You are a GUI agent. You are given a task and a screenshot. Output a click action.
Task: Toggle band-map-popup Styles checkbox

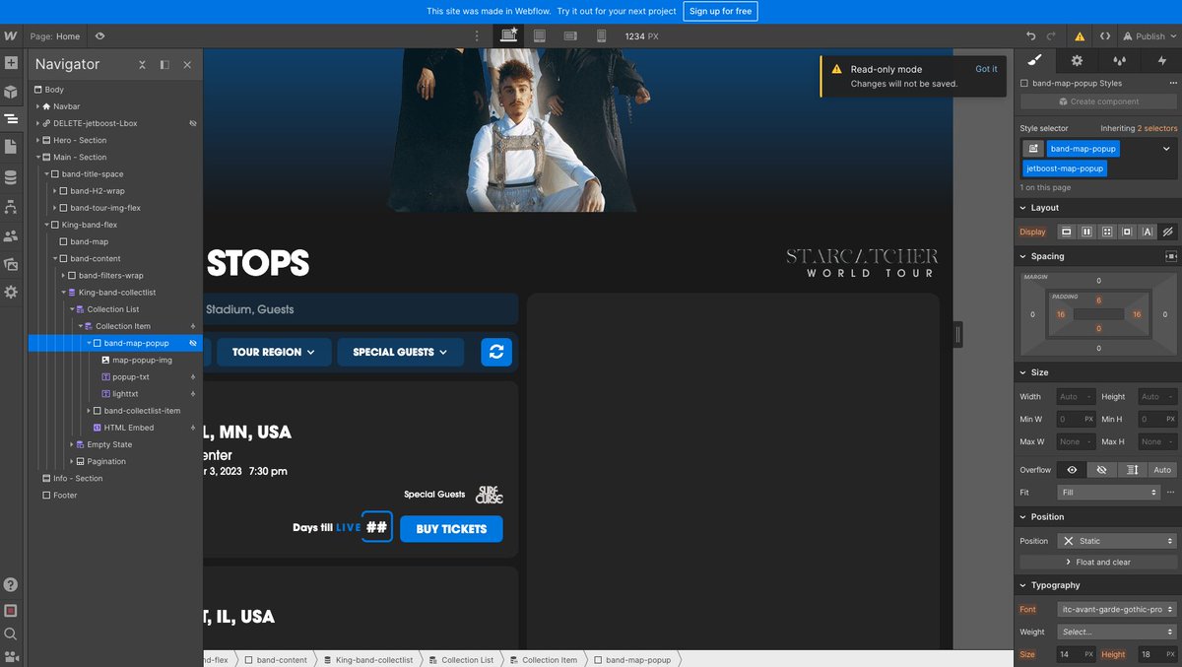coord(1025,84)
